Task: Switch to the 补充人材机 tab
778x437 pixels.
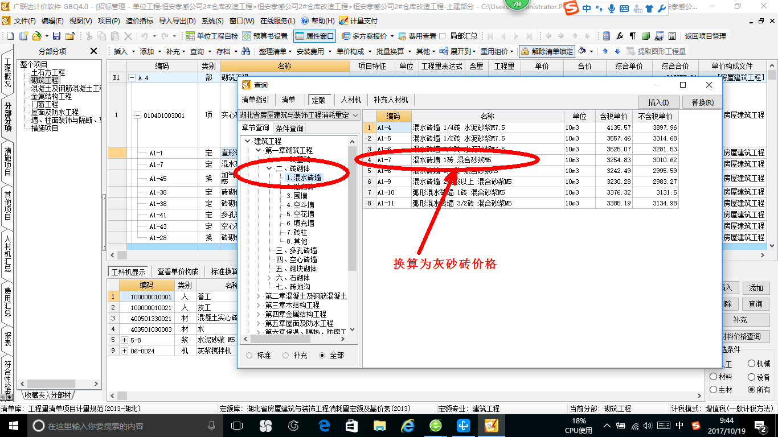Action: pos(391,100)
